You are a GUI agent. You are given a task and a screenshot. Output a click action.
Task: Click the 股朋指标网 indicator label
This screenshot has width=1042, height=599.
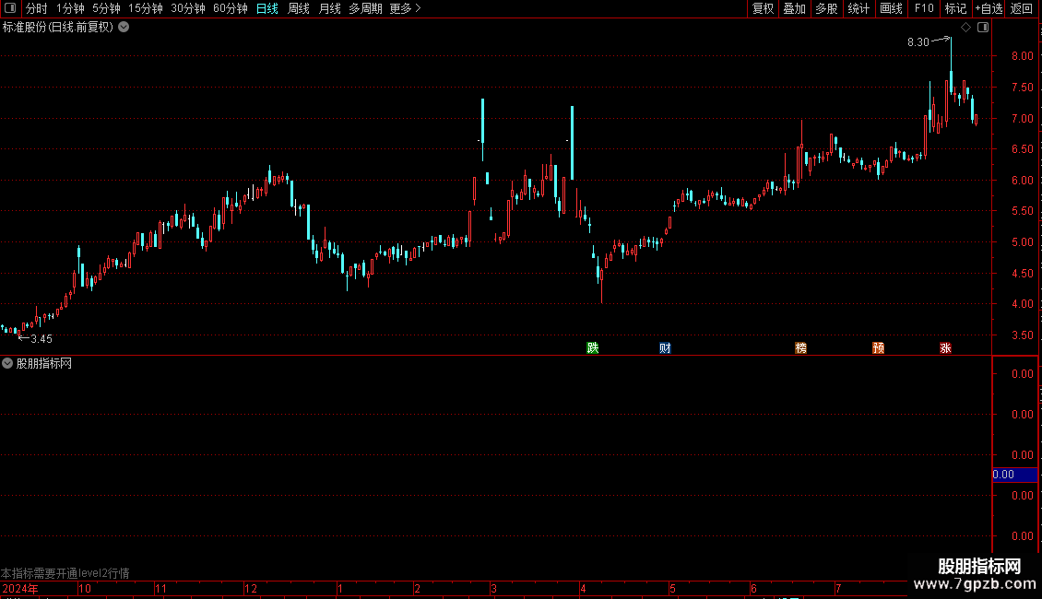[x=44, y=363]
